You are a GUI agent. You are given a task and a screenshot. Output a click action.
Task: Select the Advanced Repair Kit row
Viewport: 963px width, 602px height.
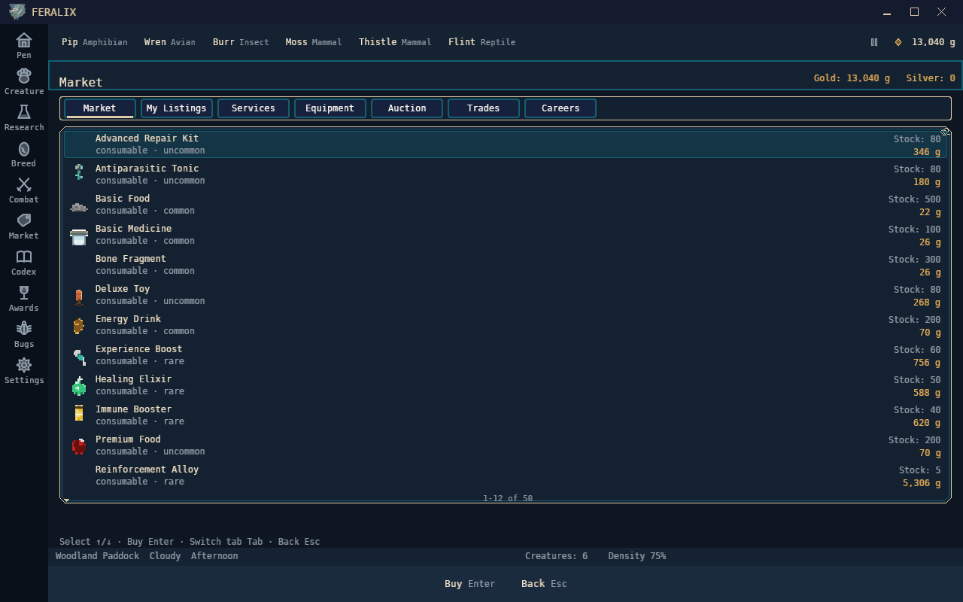(x=506, y=144)
